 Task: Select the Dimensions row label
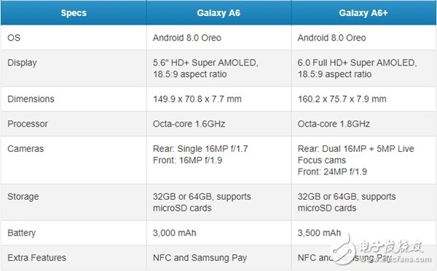pos(31,99)
